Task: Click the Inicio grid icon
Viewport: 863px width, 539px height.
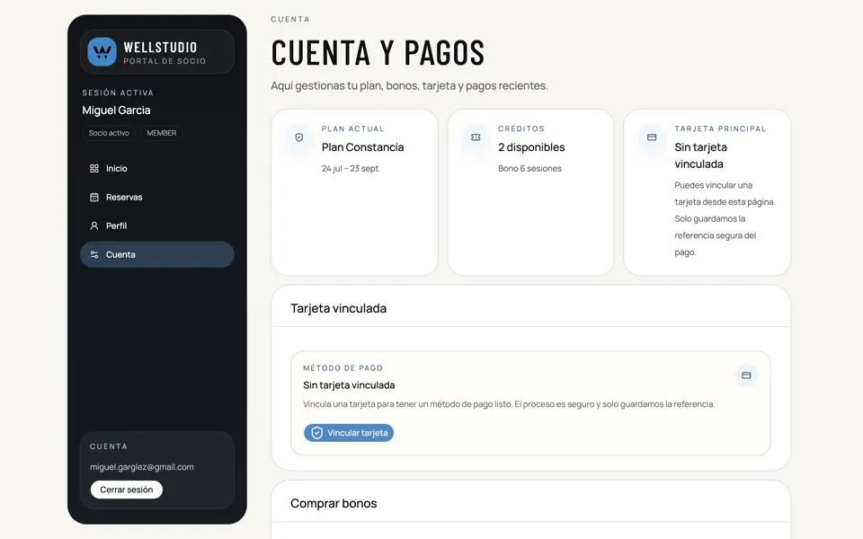Action: click(x=94, y=168)
